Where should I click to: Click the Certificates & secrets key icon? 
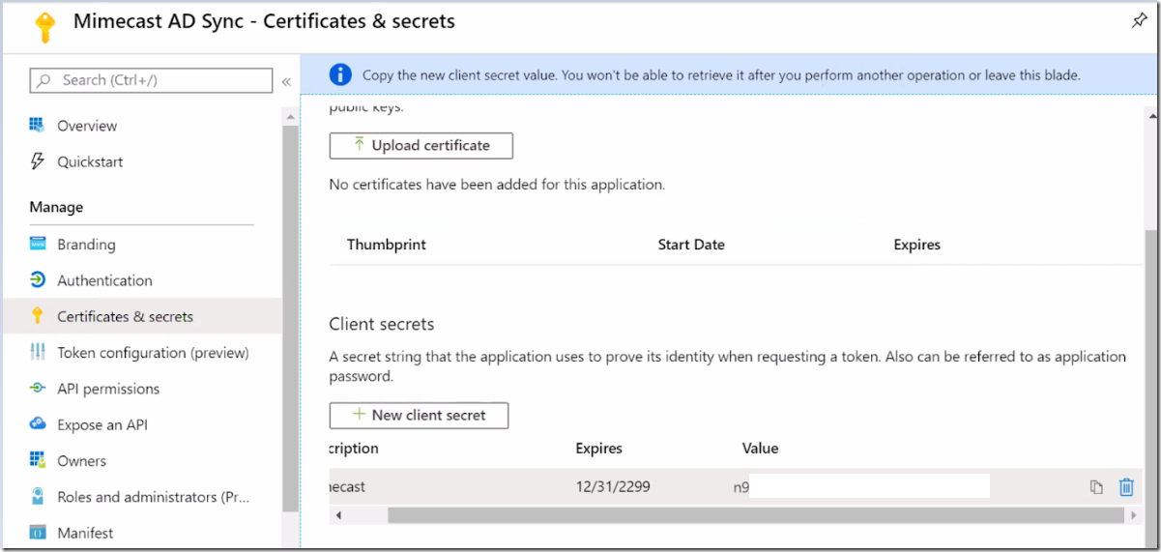coord(38,316)
